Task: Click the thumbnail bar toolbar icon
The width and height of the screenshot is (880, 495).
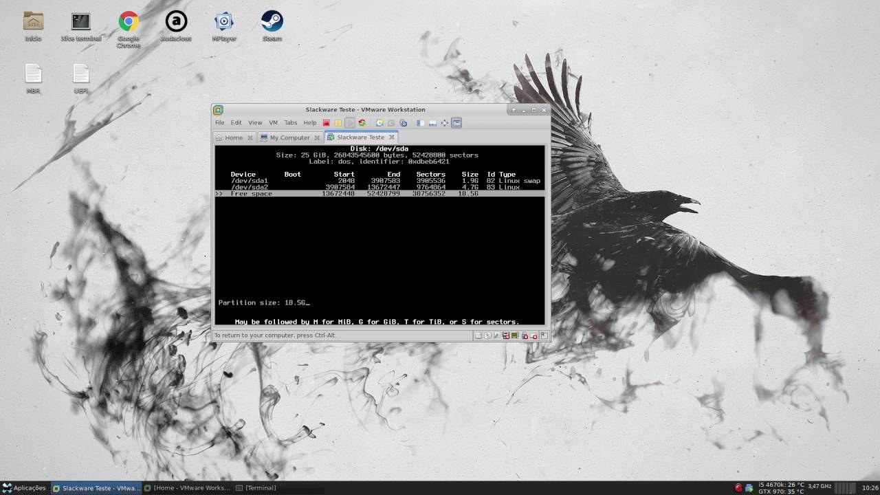Action: pyautogui.click(x=432, y=123)
